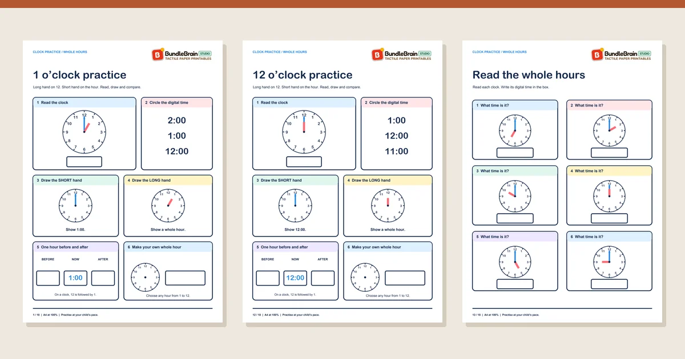Circle 12:00 in the 12 o'clock page digital time list

coord(397,136)
